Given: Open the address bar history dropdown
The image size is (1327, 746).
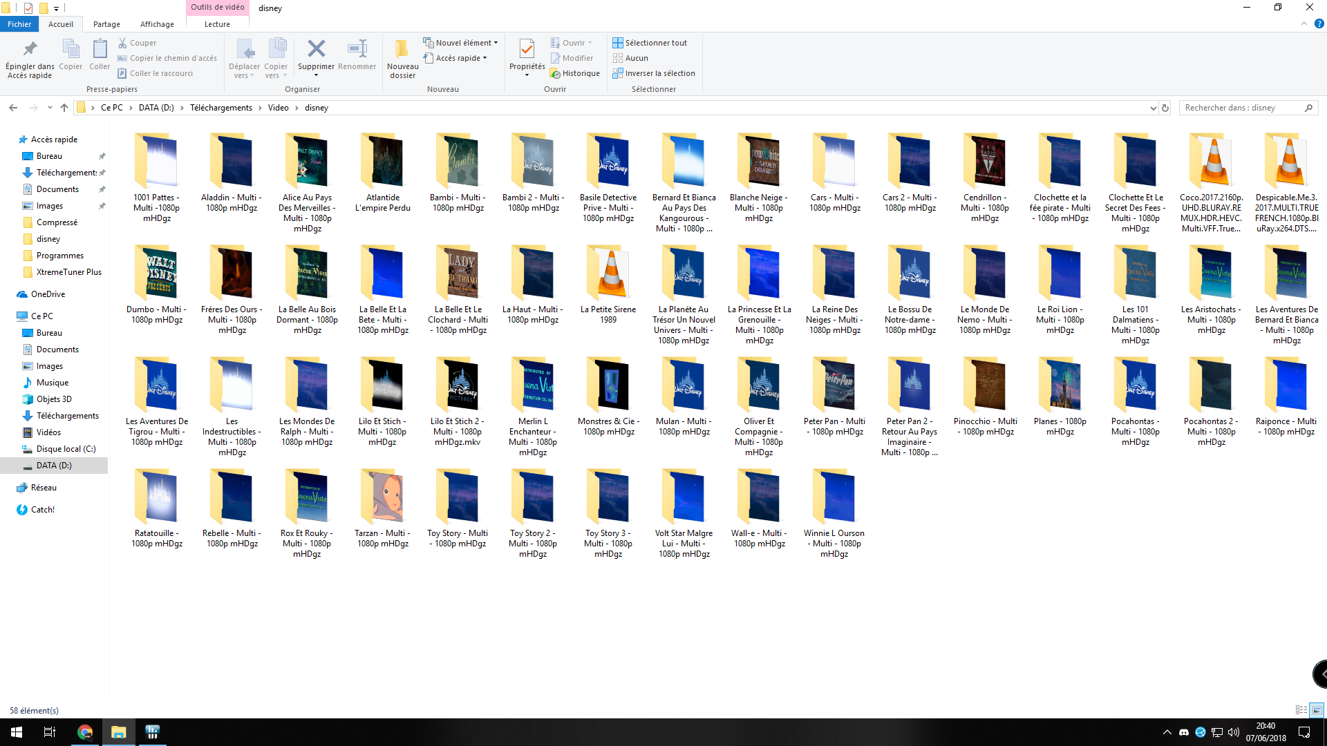Looking at the screenshot, I should 1153,108.
